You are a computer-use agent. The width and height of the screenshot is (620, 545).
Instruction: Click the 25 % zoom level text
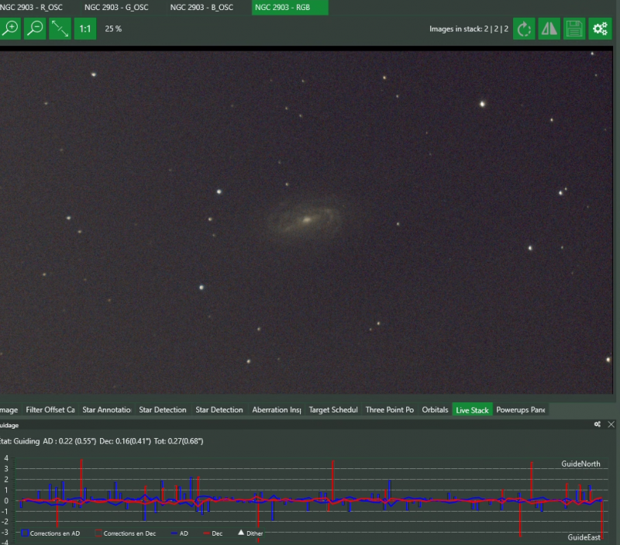point(113,29)
